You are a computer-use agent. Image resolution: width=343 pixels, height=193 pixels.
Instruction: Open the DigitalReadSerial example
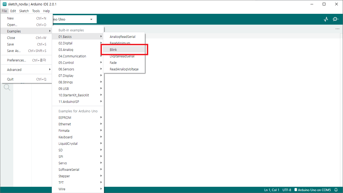[124, 56]
